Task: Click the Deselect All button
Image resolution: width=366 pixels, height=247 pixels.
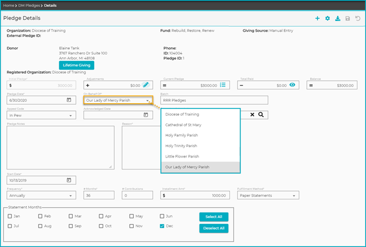Action: (214, 228)
